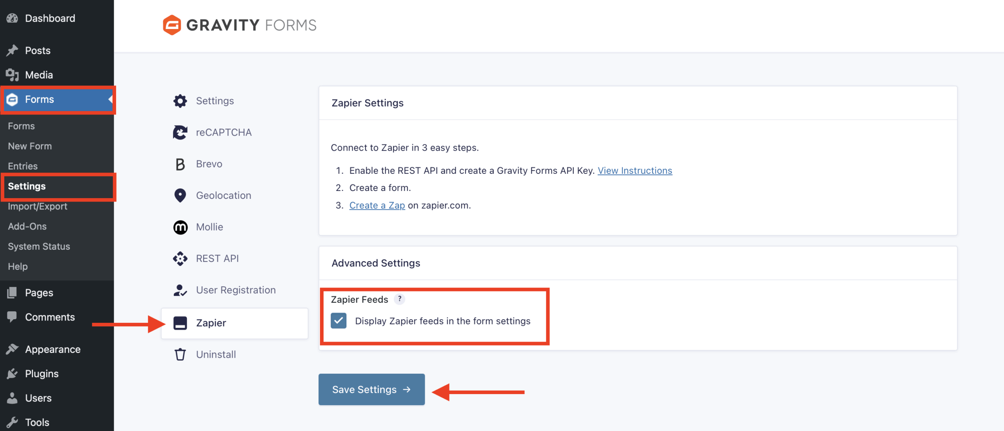Screen dimensions: 1004x431
Task: Click the Zapier Feeds help question mark
Action: [x=399, y=299]
